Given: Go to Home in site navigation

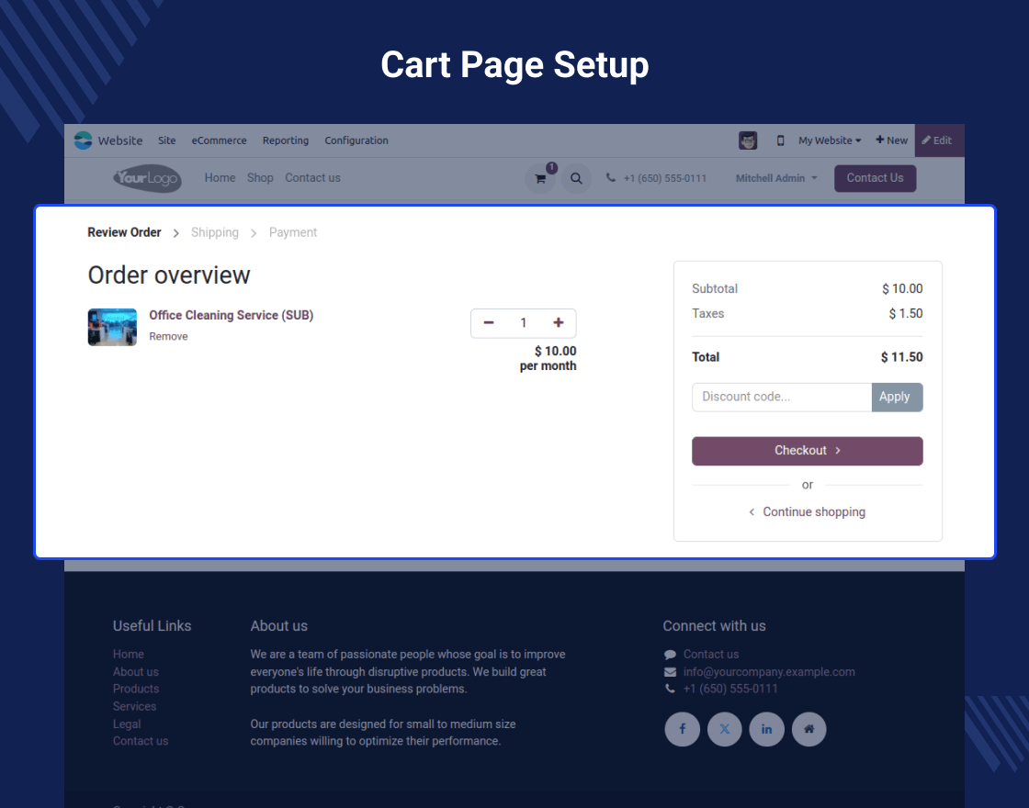Looking at the screenshot, I should (x=220, y=178).
